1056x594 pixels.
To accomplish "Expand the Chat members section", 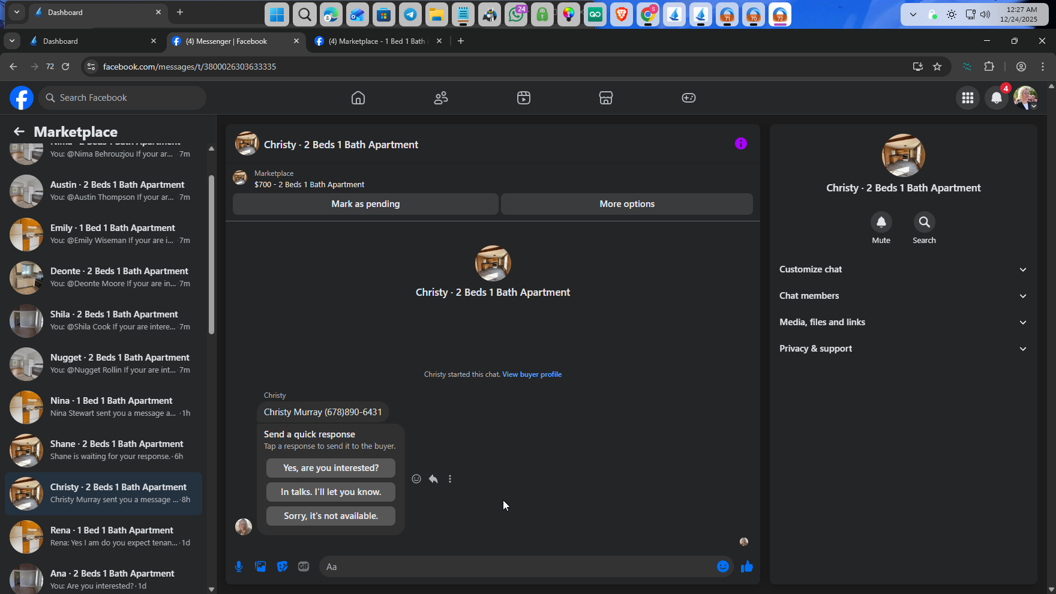I will tap(903, 296).
